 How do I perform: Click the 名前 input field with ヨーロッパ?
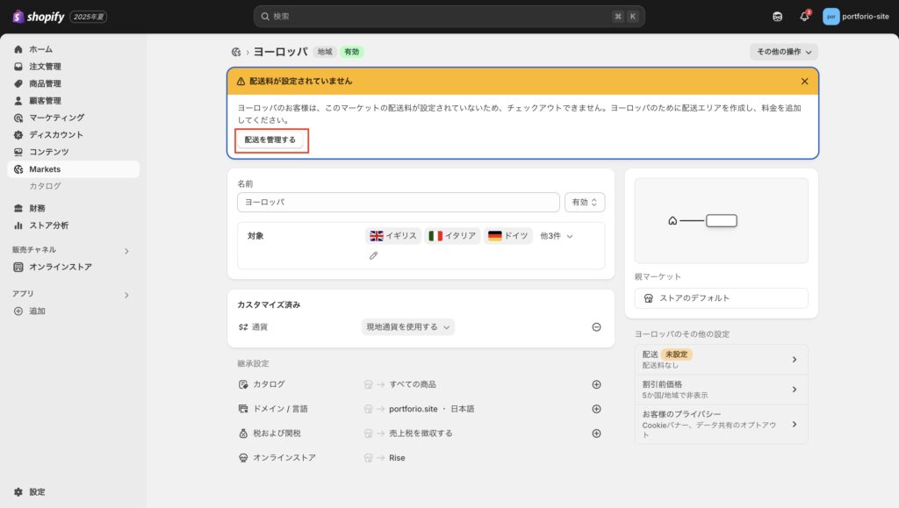398,203
